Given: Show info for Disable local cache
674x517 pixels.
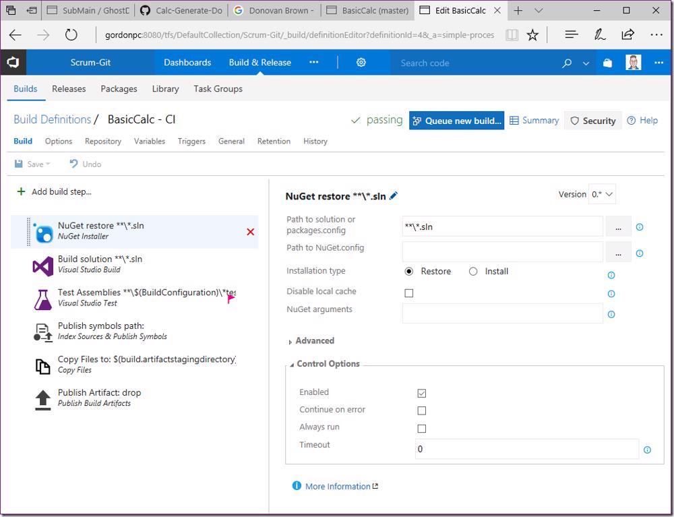Looking at the screenshot, I should pyautogui.click(x=611, y=294).
